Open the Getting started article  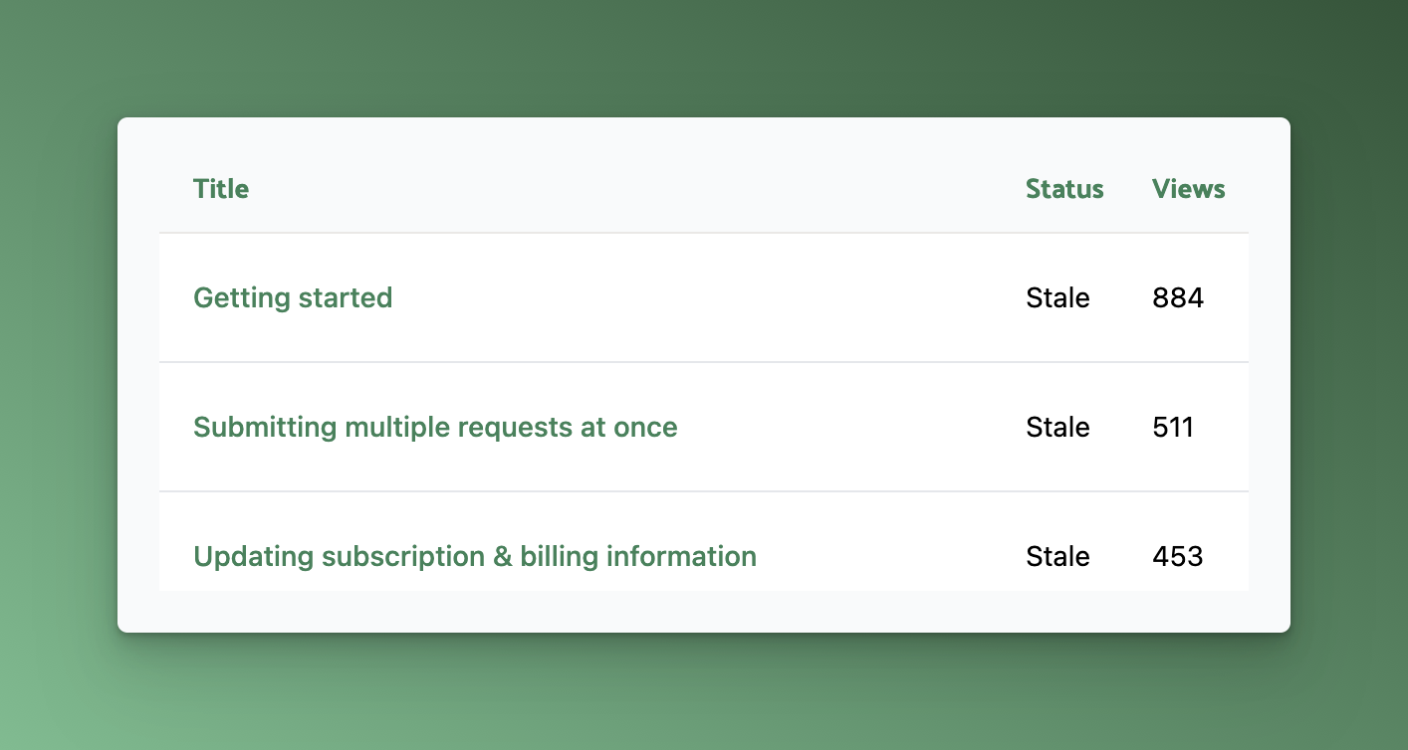[x=293, y=297]
